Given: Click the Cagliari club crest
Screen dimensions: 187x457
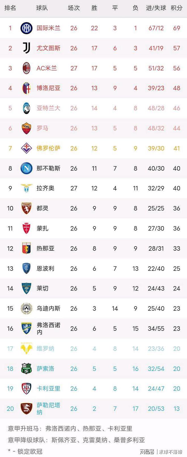Looking at the screenshot, I should 26,388.
